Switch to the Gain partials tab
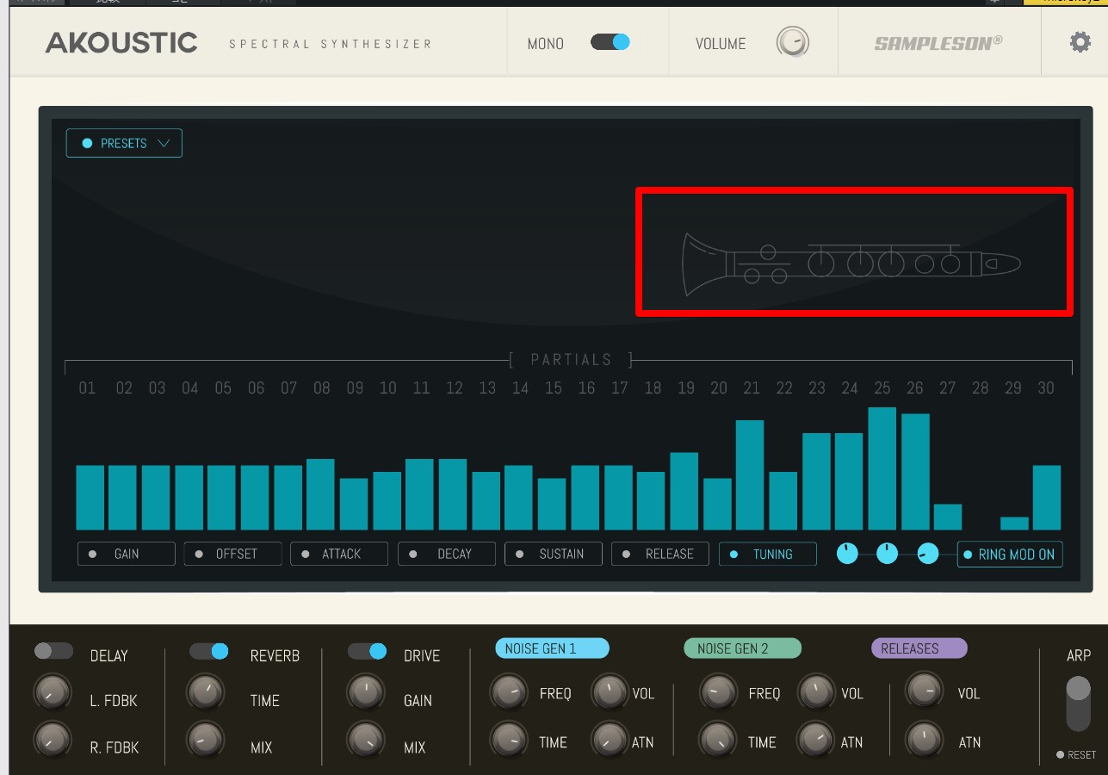 127,554
